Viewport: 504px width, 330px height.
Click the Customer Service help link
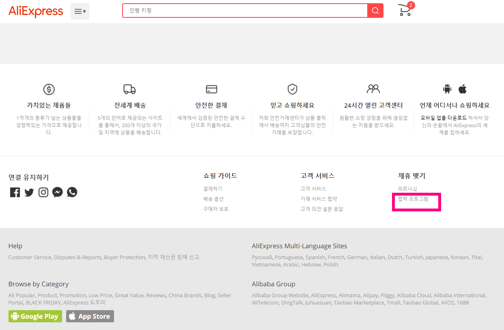(30, 257)
